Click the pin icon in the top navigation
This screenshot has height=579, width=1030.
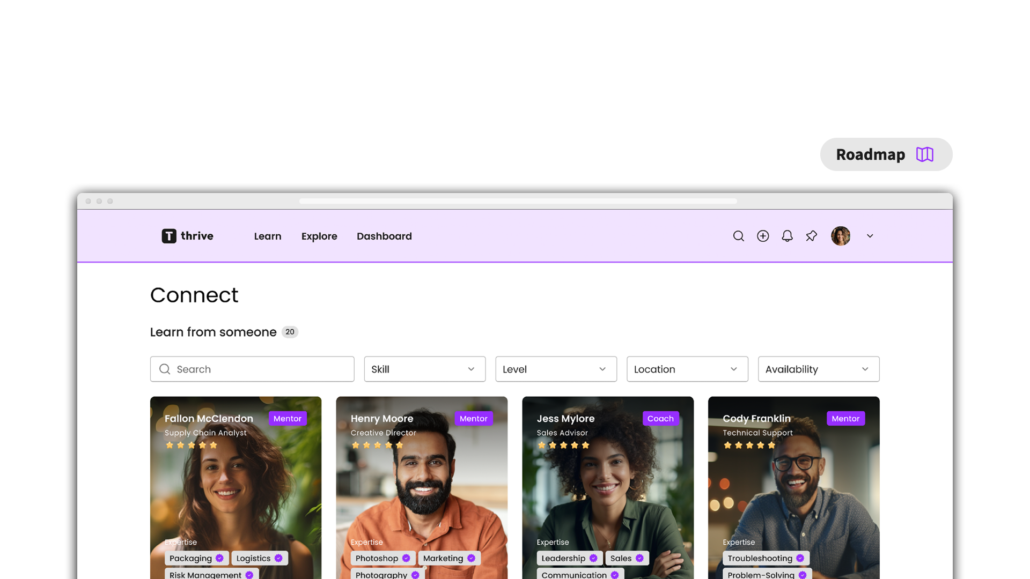[x=811, y=236]
